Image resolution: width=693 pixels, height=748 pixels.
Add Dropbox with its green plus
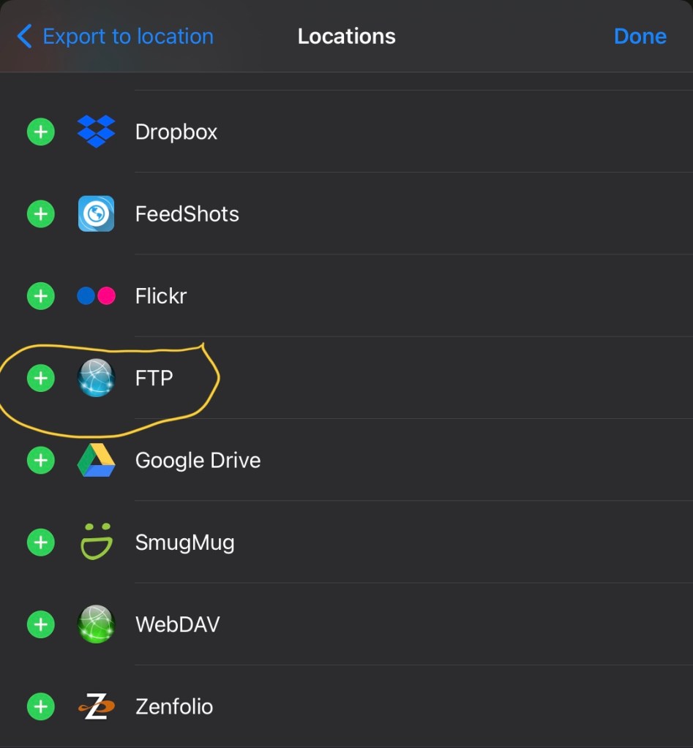(41, 132)
